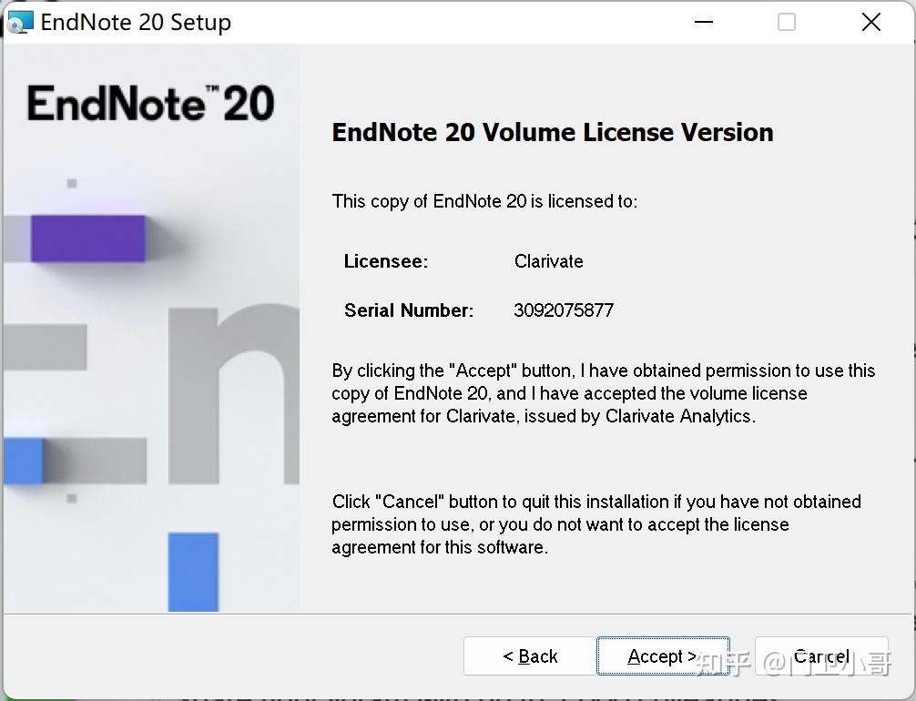Minimize the EndNote 20 Setup window

[x=703, y=21]
